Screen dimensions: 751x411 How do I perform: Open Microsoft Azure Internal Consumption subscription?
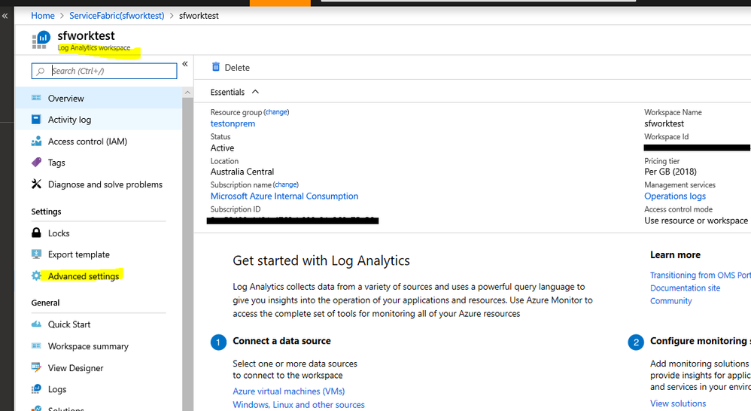pyautogui.click(x=284, y=196)
